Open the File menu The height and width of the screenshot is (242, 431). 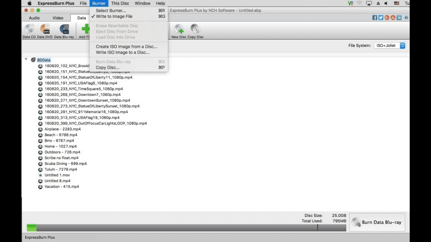[x=83, y=3]
